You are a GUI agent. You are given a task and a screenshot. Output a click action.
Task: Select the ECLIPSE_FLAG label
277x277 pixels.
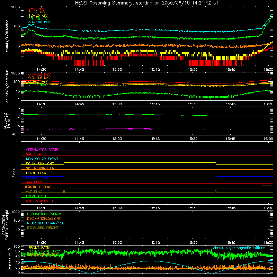pos(38,178)
